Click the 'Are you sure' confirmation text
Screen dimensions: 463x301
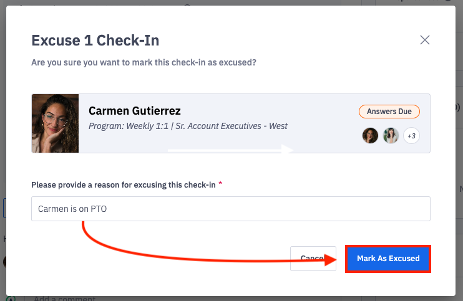pos(144,62)
